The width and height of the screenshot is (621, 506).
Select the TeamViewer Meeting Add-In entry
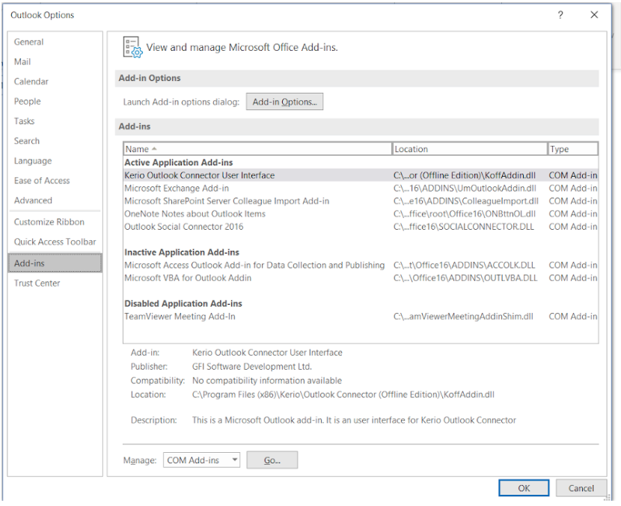tap(180, 317)
